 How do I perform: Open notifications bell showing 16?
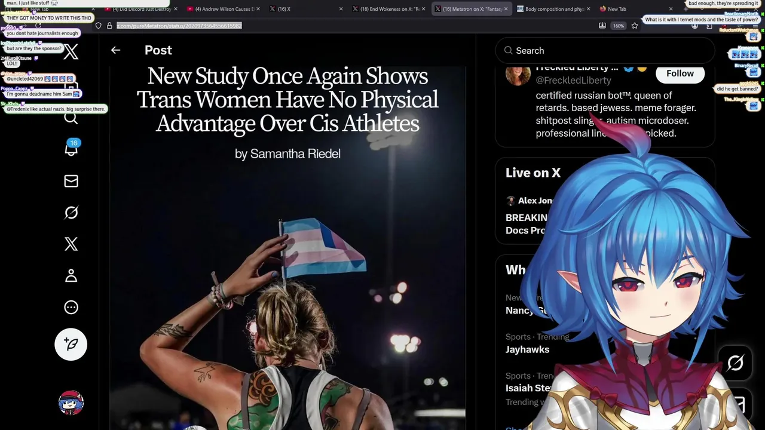[x=71, y=148]
